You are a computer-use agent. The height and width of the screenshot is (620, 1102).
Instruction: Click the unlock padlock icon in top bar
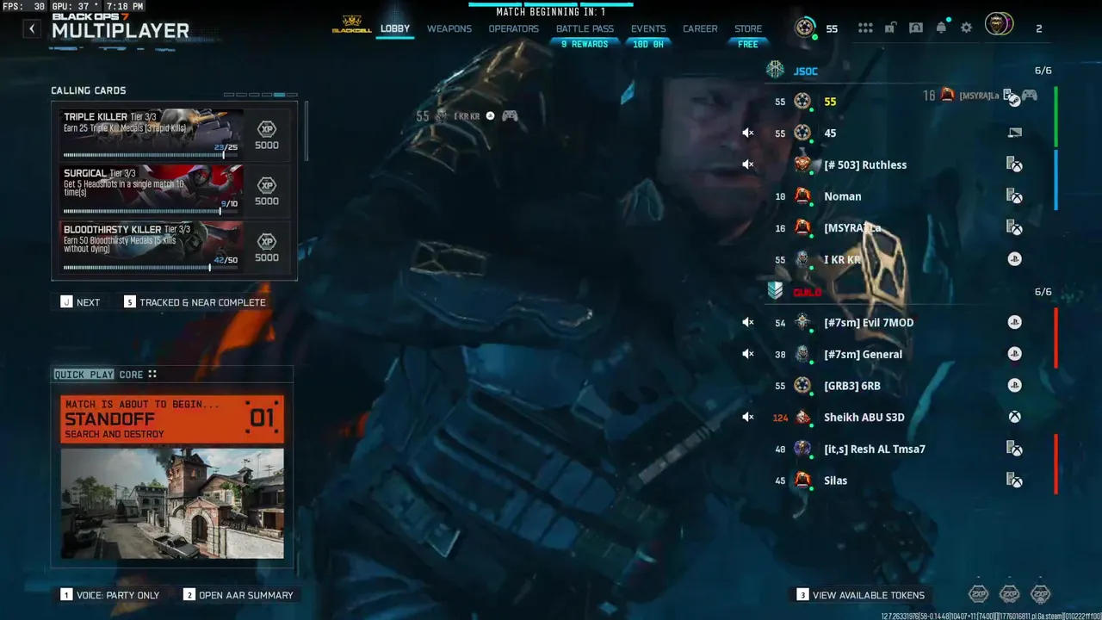click(890, 28)
